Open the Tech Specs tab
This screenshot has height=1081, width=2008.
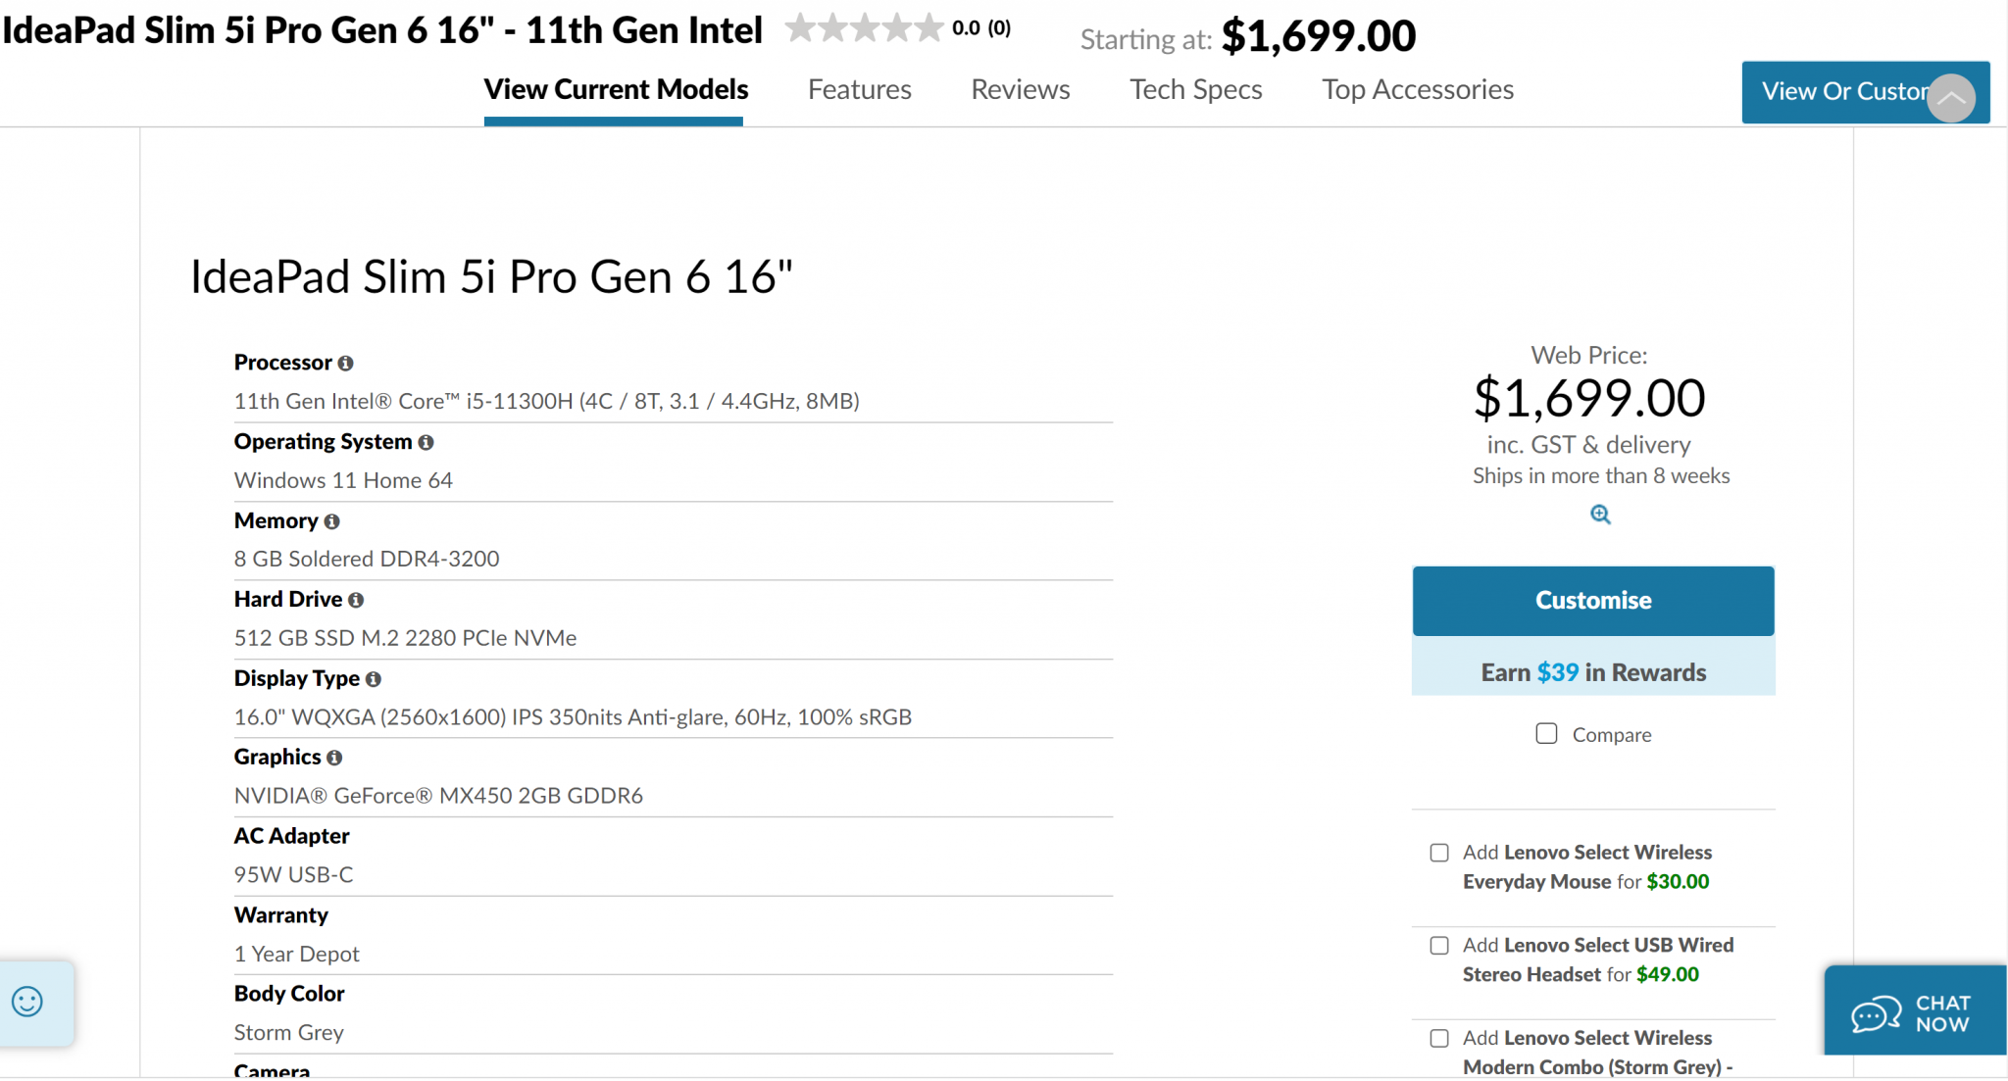pyautogui.click(x=1195, y=90)
